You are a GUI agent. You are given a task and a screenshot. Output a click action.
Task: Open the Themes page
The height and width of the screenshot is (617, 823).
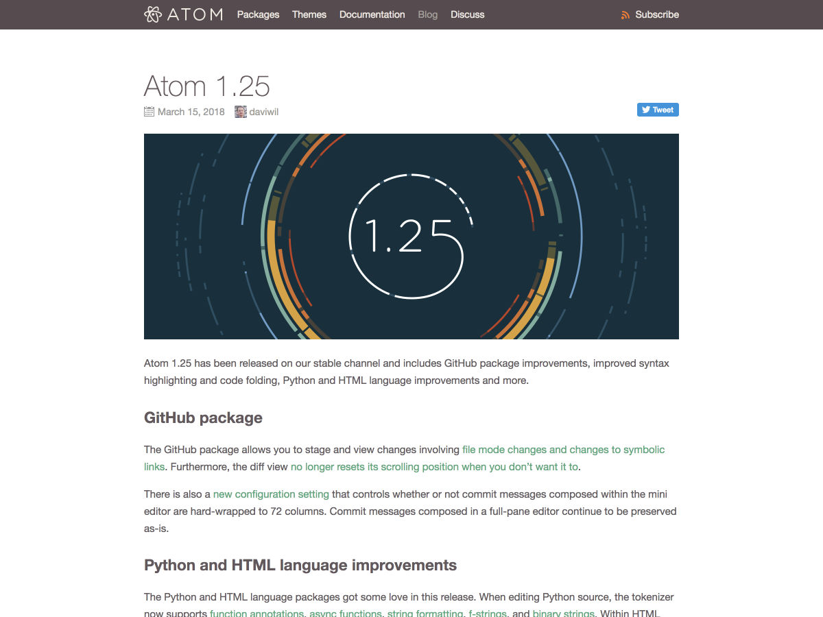pos(309,14)
